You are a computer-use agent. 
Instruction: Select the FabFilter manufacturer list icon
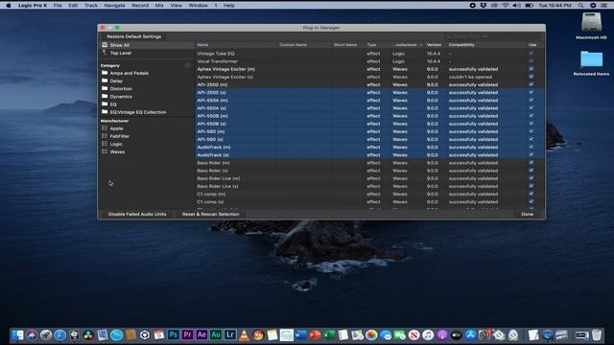pyautogui.click(x=105, y=136)
